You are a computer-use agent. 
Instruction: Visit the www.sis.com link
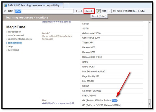[x=55, y=22]
